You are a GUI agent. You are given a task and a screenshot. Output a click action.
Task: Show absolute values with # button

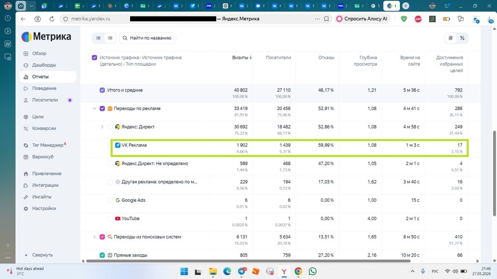tap(451, 38)
